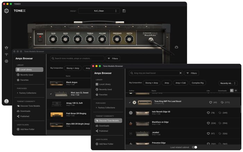The height and width of the screenshot is (152, 243).
Task: Select Discover Tone Models in front browser
Action: click(108, 120)
